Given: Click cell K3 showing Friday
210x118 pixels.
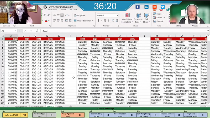Looking at the screenshot, I should (x=133, y=45).
